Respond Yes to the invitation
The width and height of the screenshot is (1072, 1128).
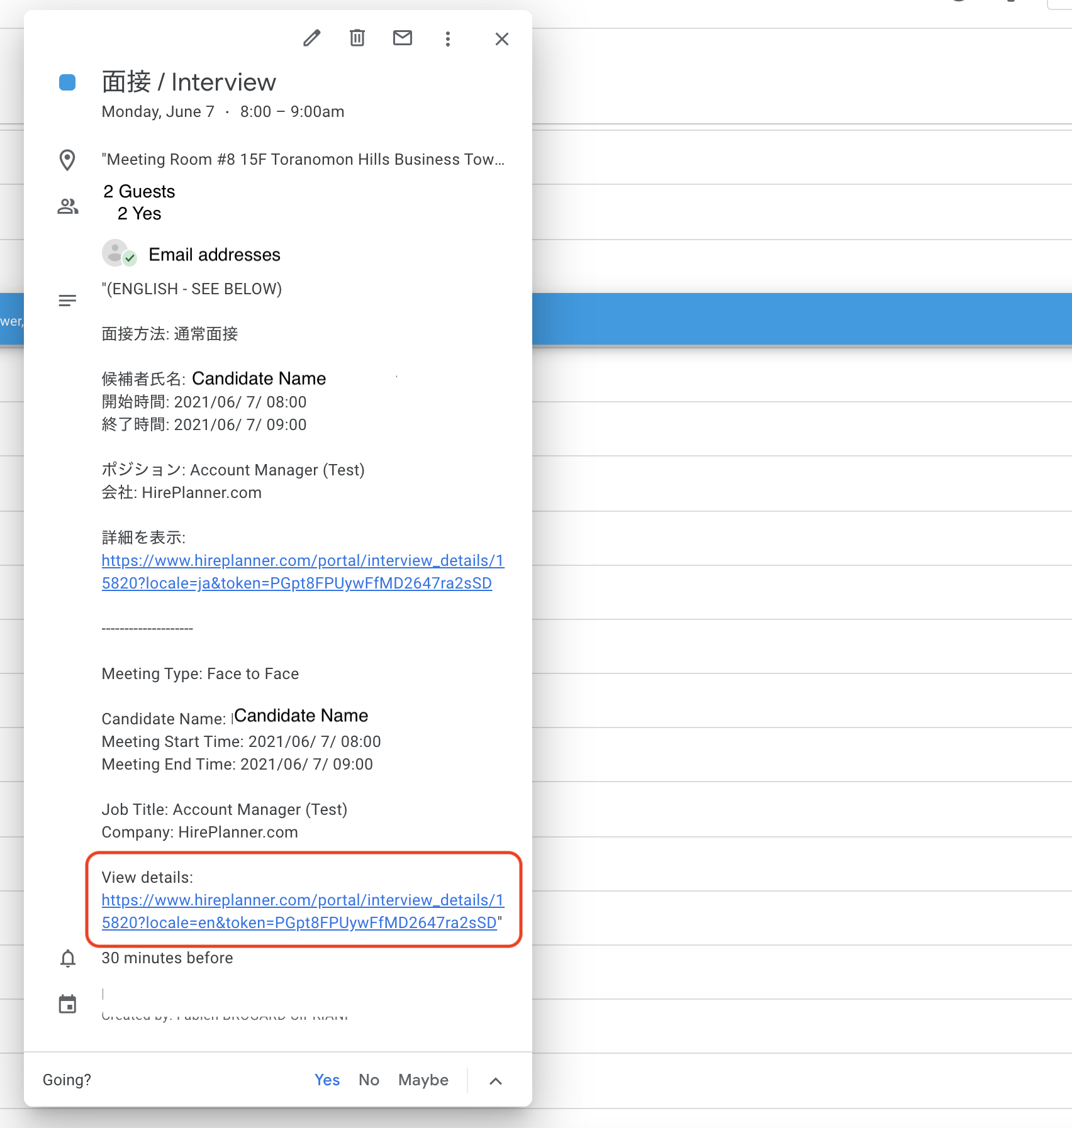pyautogui.click(x=327, y=1080)
